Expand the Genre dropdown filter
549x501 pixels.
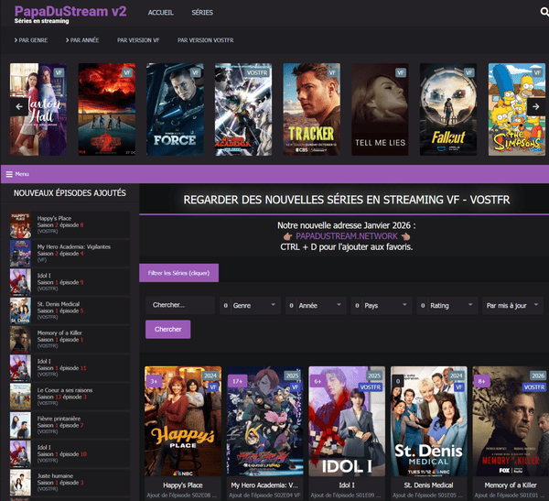point(251,305)
